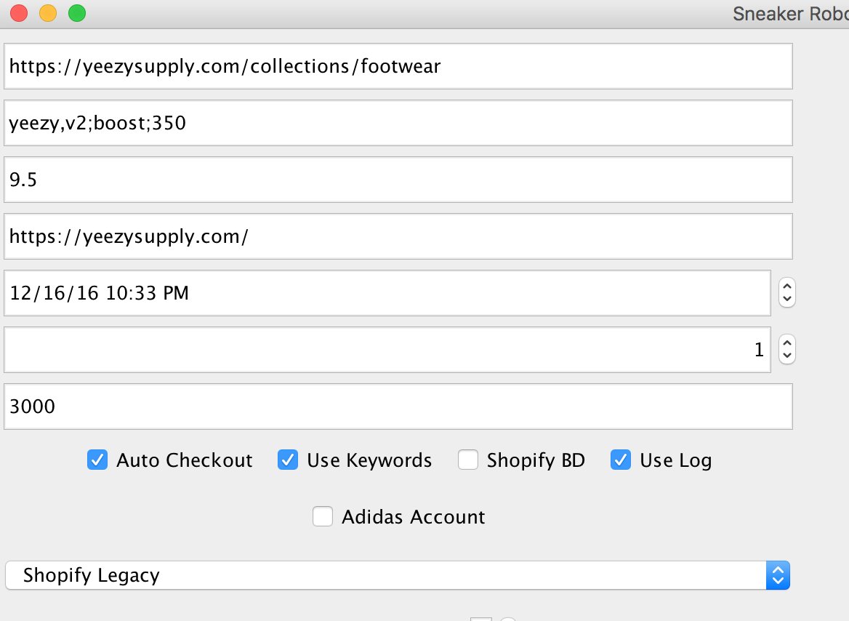The image size is (849, 621).
Task: Click the Shopify Legacy dropdown arrow button
Action: (778, 575)
